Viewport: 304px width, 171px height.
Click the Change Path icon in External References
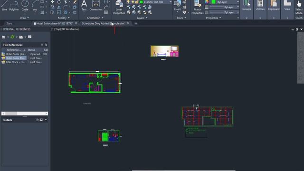[x=21, y=37]
